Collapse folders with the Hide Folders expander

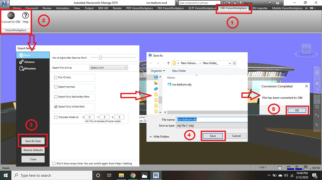159,136
